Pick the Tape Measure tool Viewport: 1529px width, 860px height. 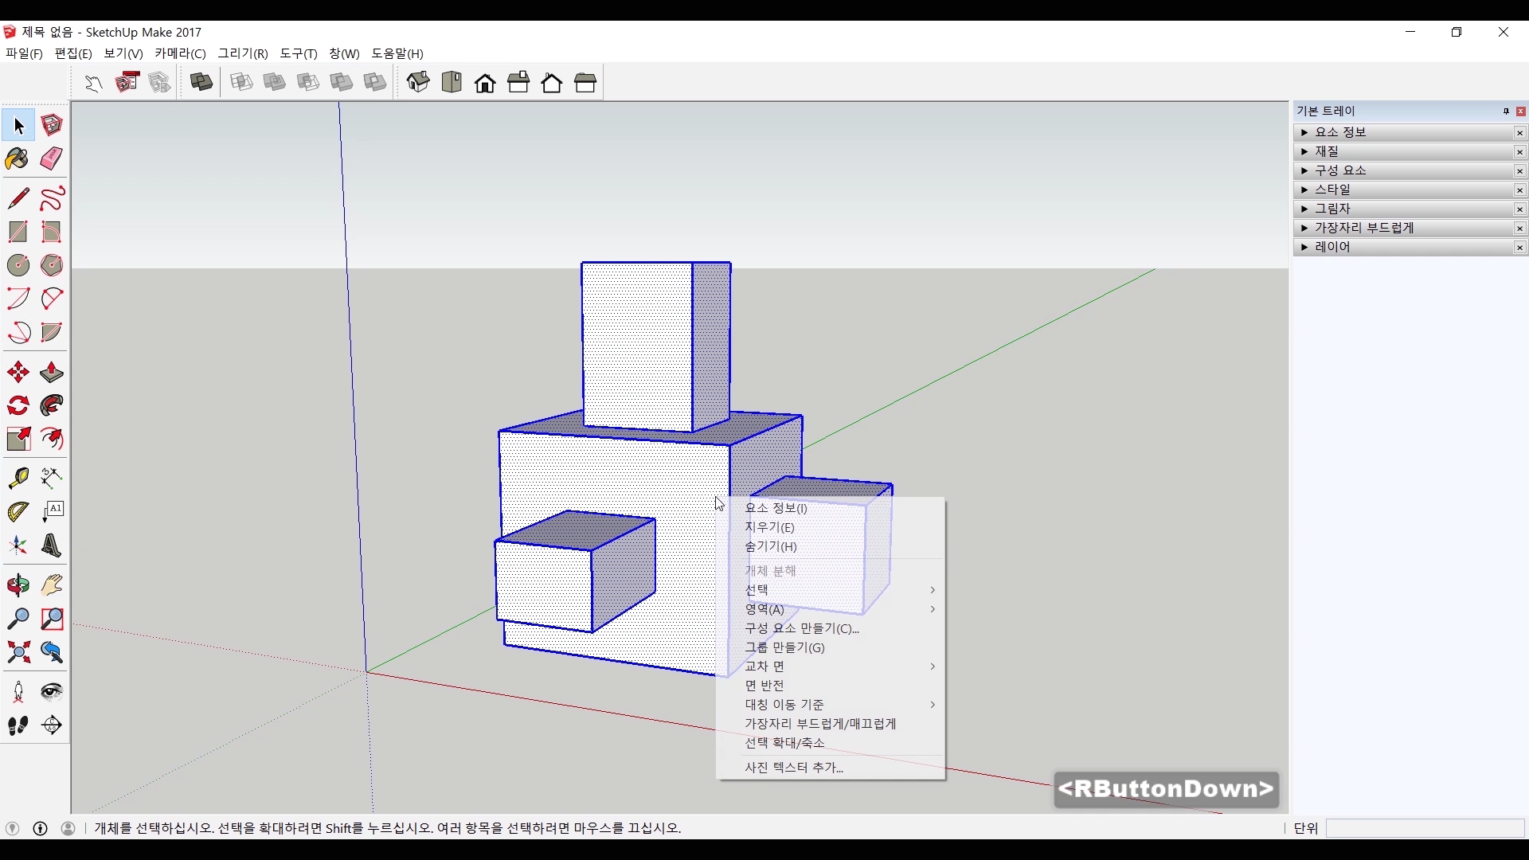click(x=18, y=478)
